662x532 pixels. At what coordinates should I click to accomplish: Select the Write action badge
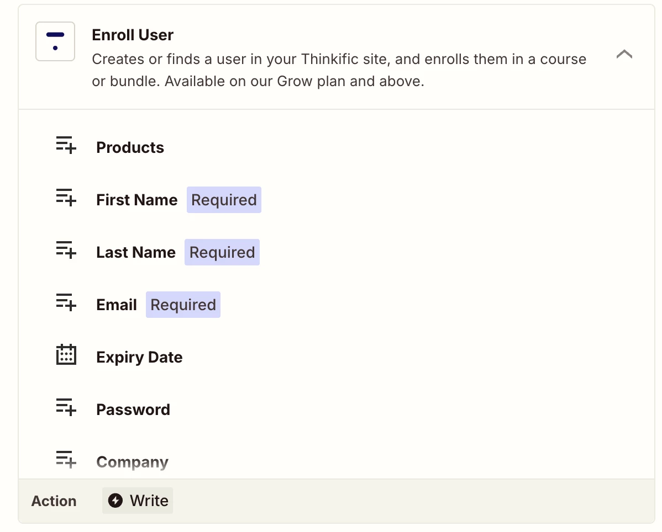click(x=138, y=501)
